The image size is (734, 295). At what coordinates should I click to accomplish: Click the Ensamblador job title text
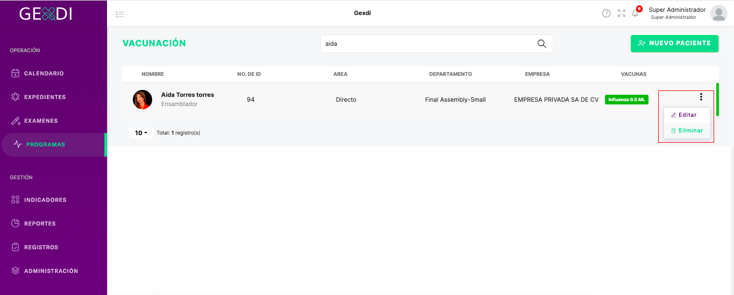point(180,104)
